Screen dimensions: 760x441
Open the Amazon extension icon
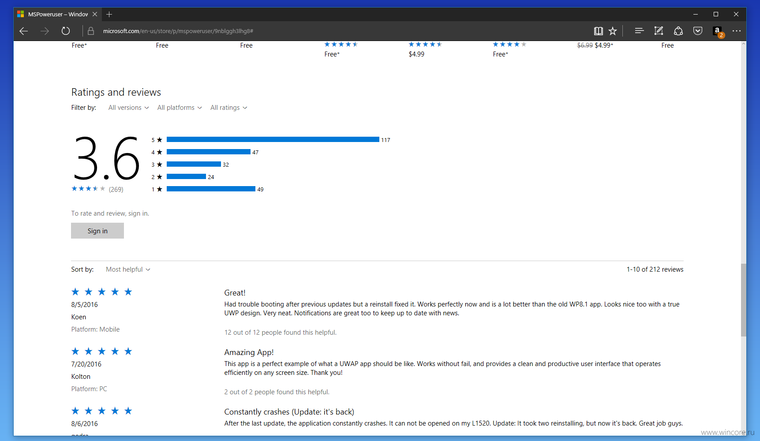pos(718,31)
